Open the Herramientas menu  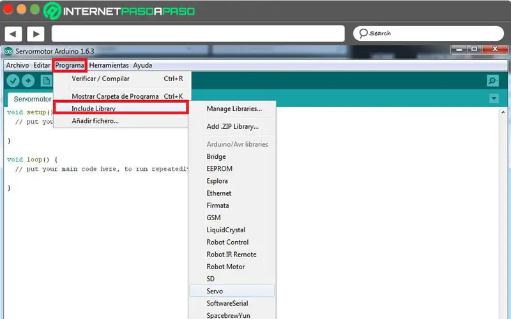tap(109, 65)
